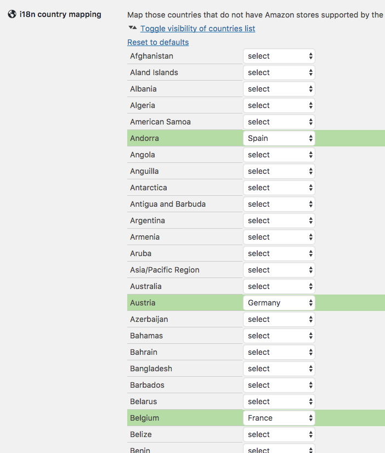The image size is (385, 453).
Task: Open the Belize store dropdown
Action: tap(279, 434)
